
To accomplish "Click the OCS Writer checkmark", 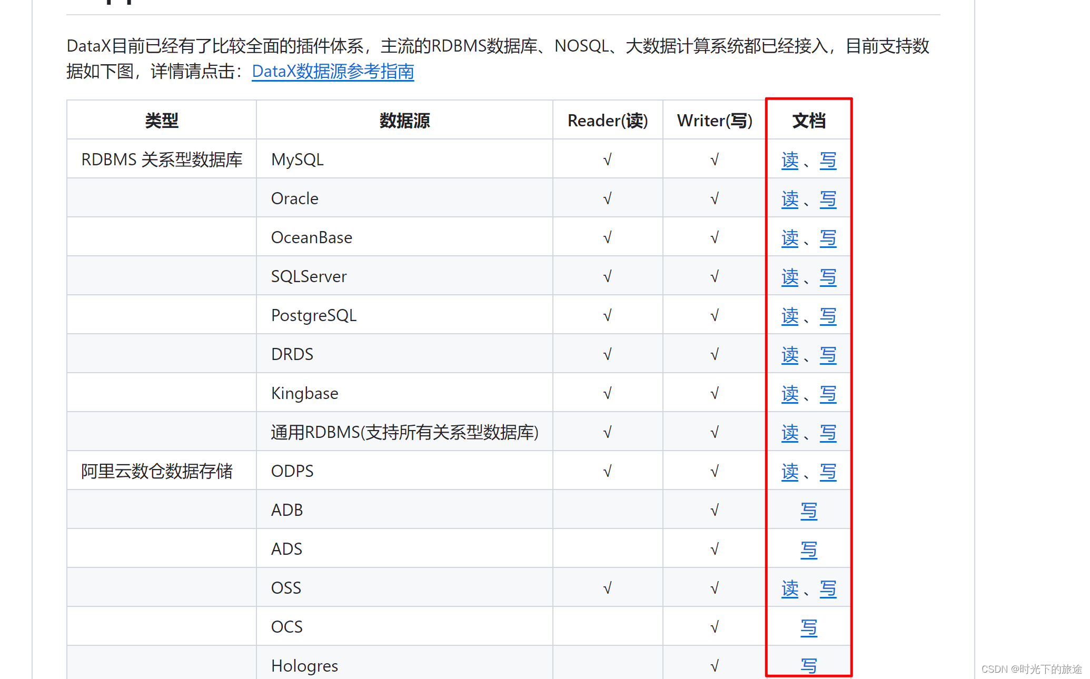I will [715, 627].
